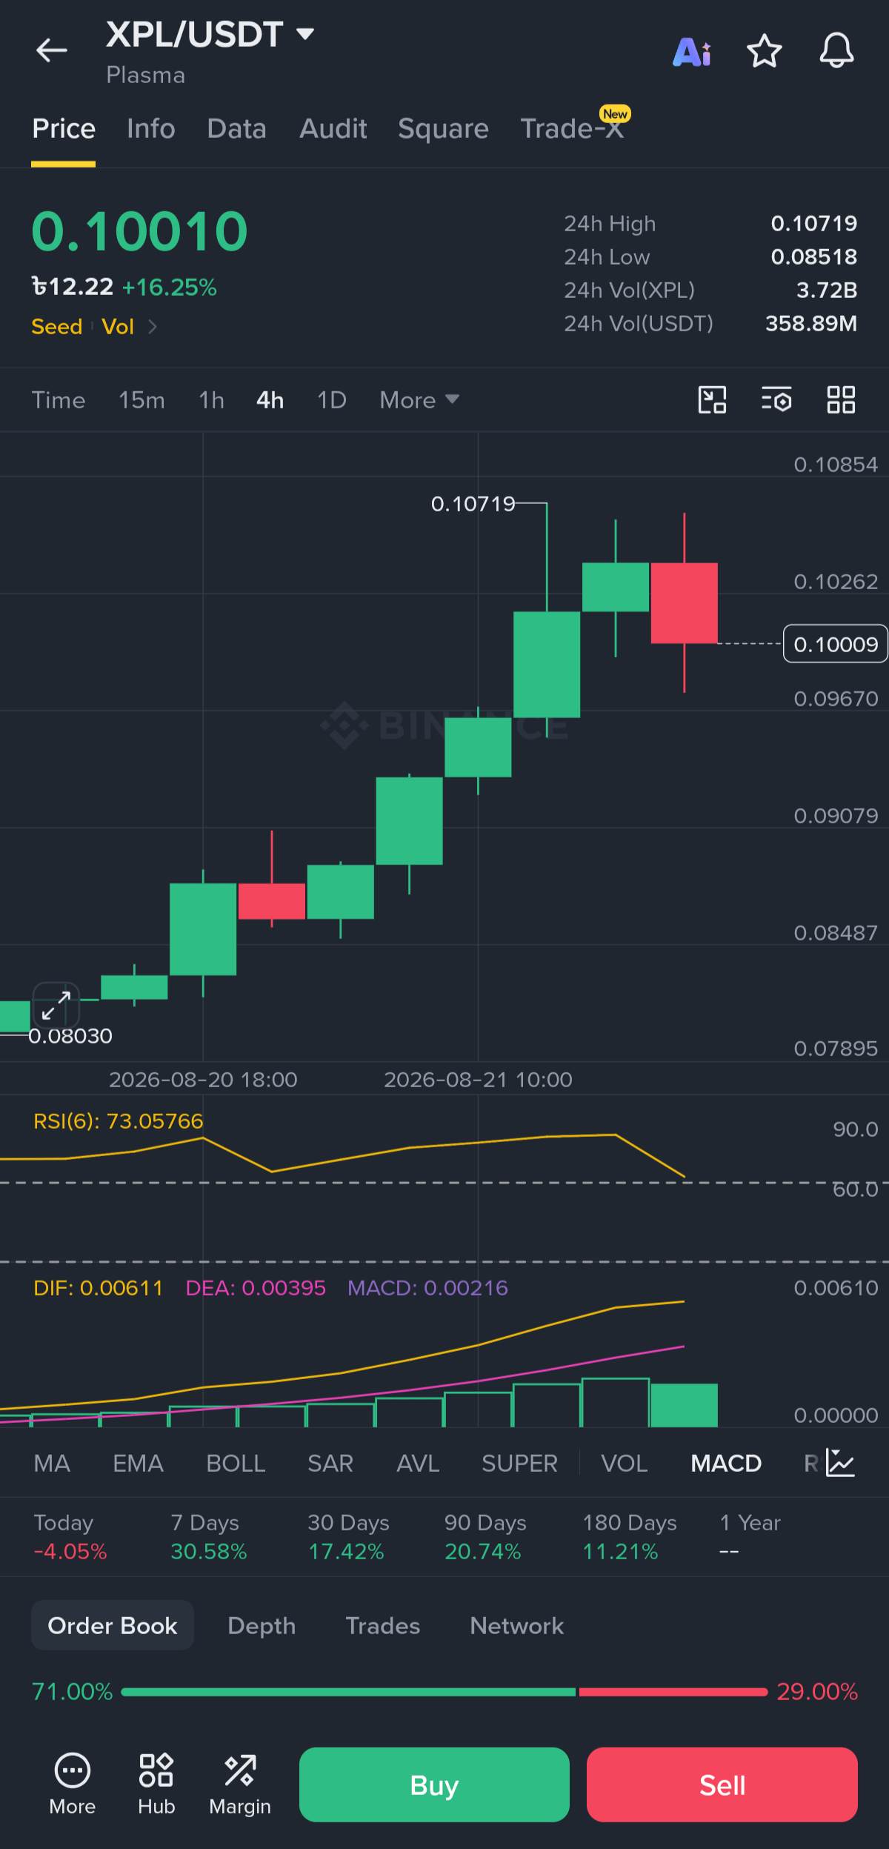The height and width of the screenshot is (1849, 889).
Task: Open the Square tab
Action: 443,129
